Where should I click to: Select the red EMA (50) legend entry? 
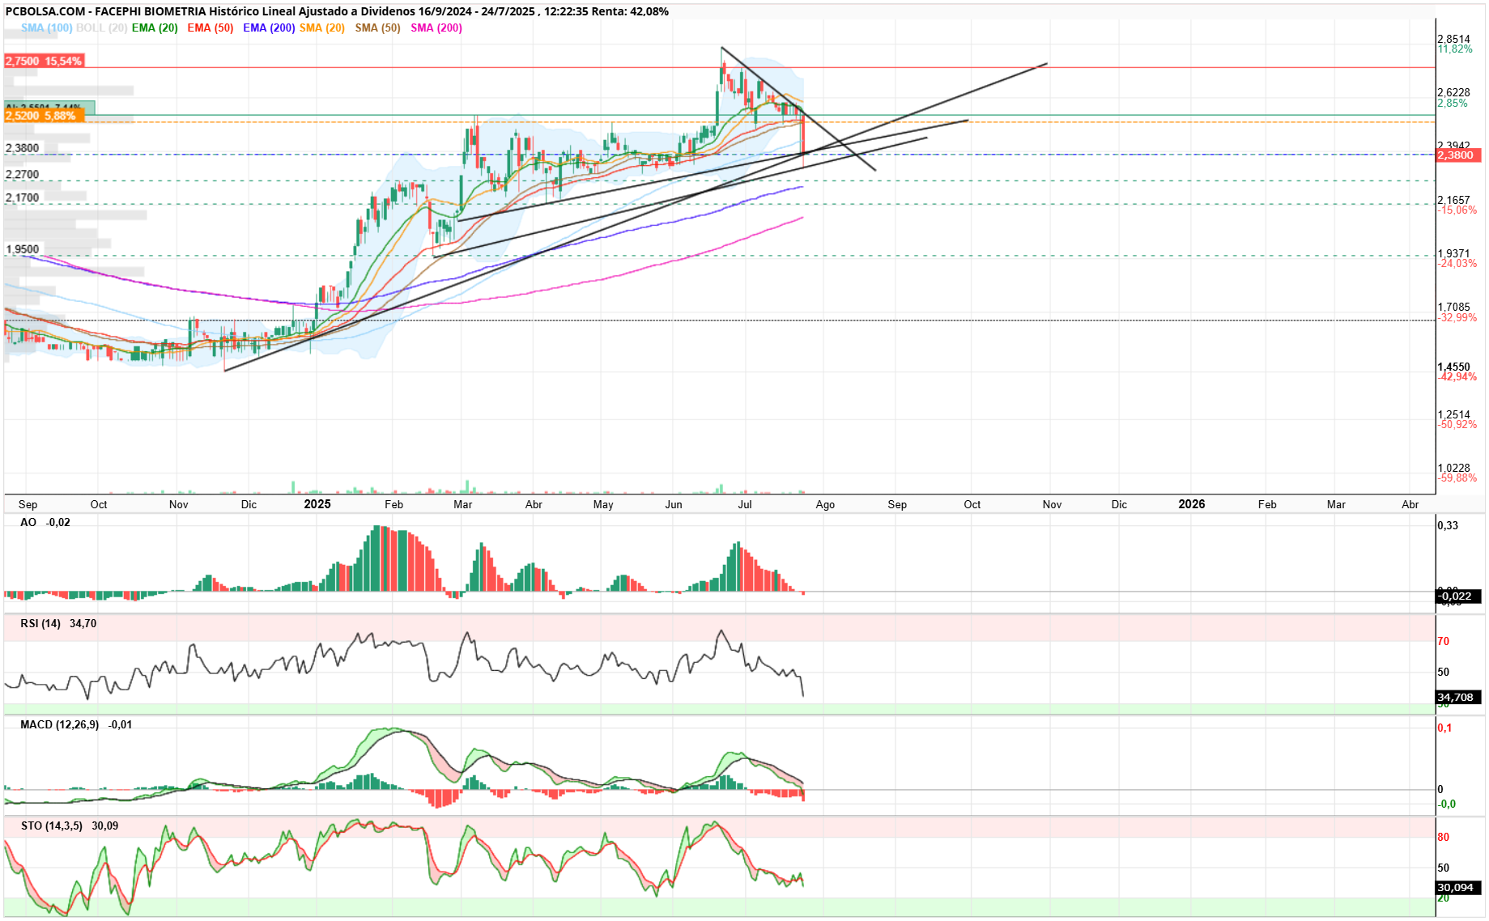(x=211, y=28)
